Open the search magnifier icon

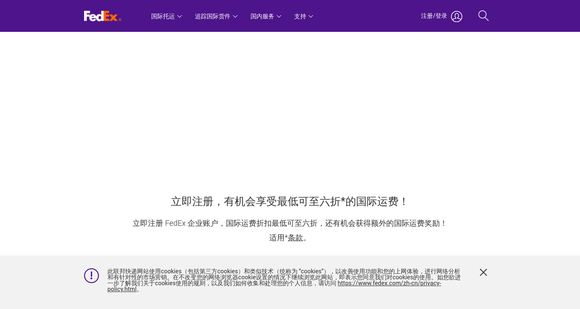(x=483, y=16)
